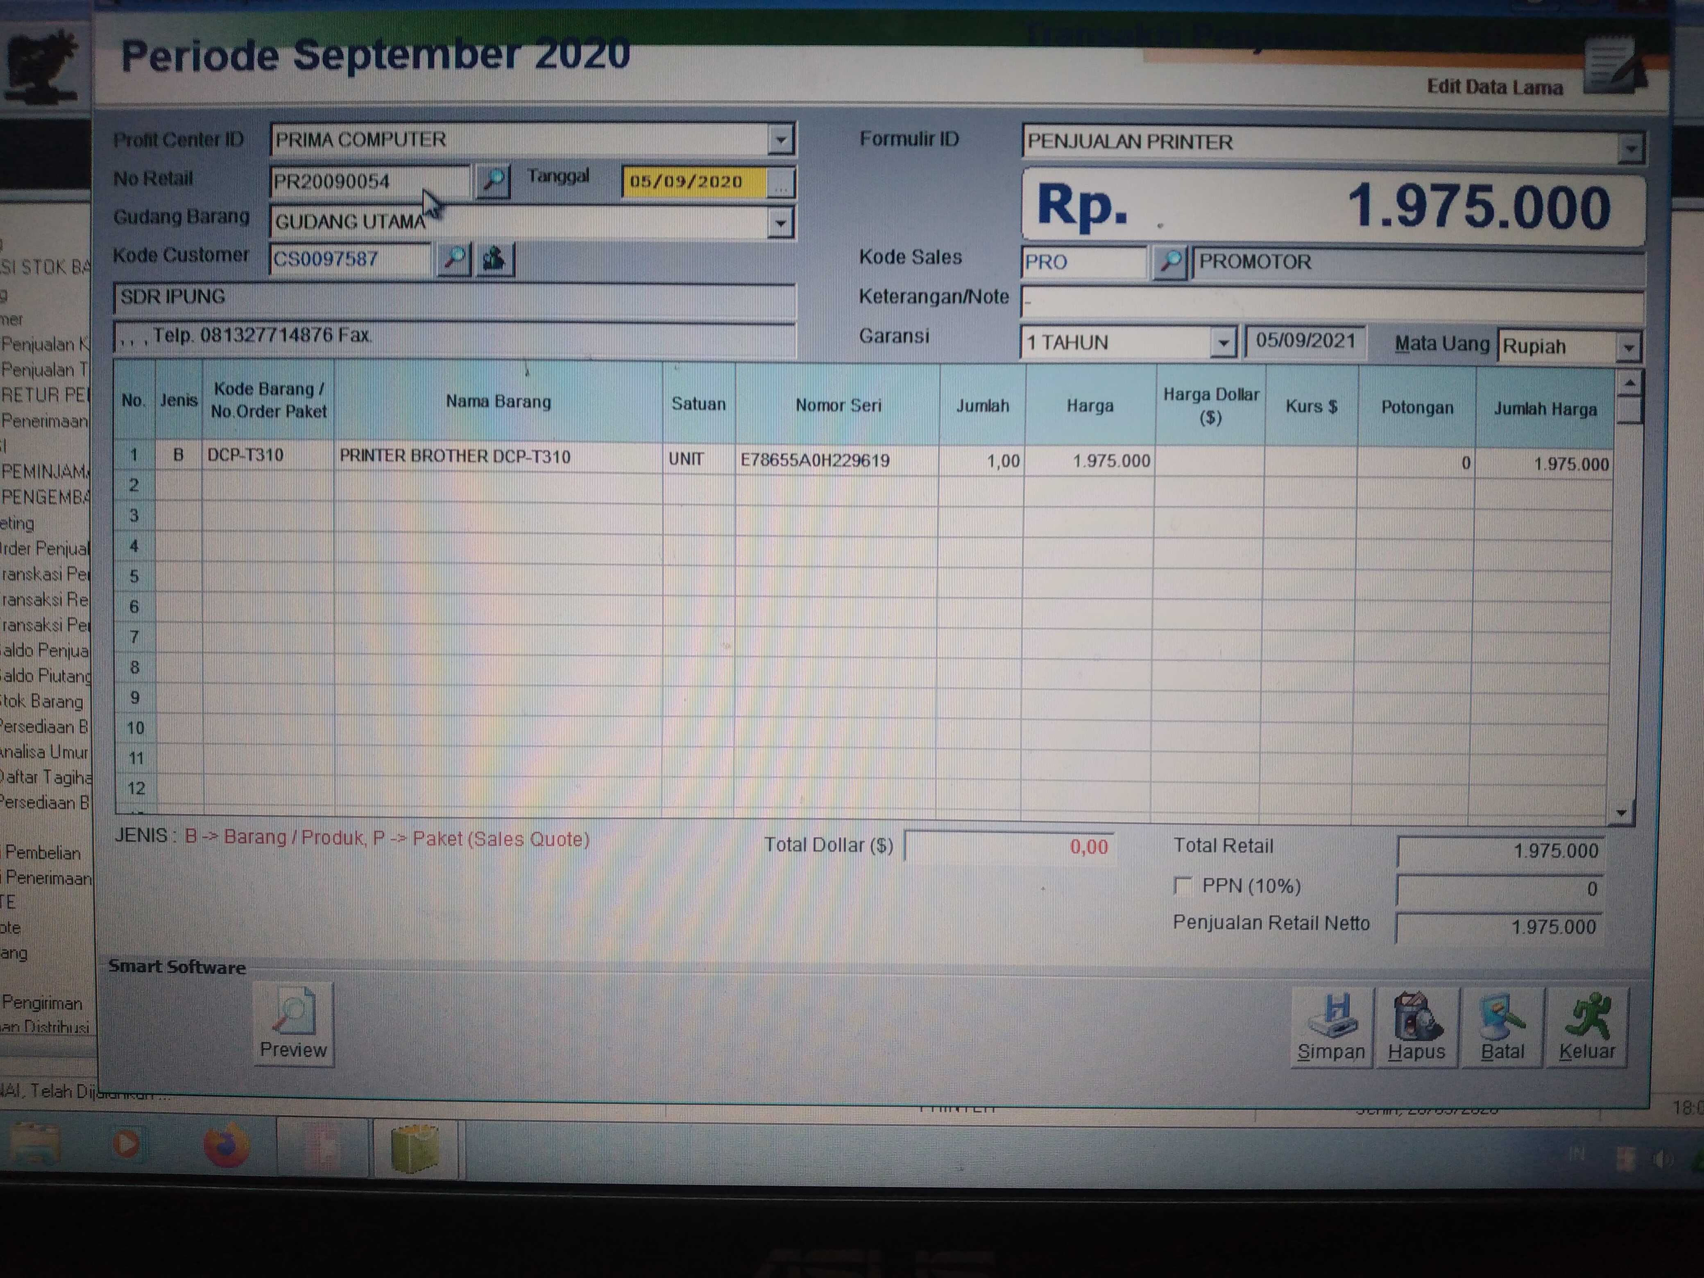Click the No Retail search magnifier icon
Viewport: 1704px width, 1278px height.
[493, 181]
